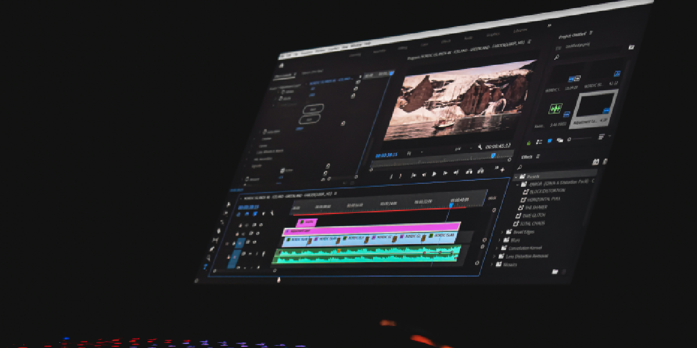697x348 pixels.
Task: Select the TIME GLITCH preset
Action: [x=534, y=215]
